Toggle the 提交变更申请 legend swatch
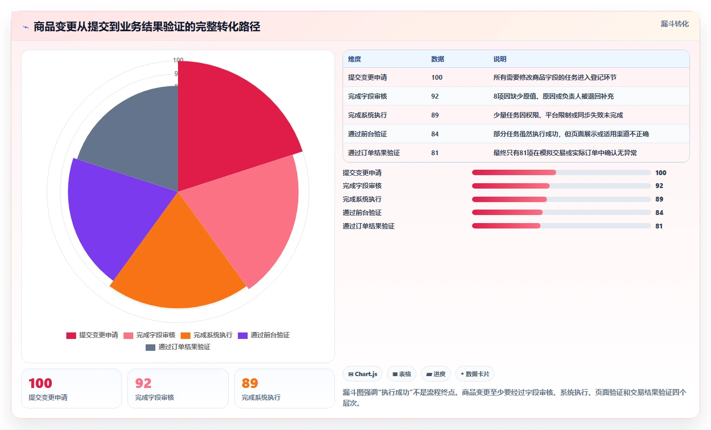 click(x=71, y=335)
